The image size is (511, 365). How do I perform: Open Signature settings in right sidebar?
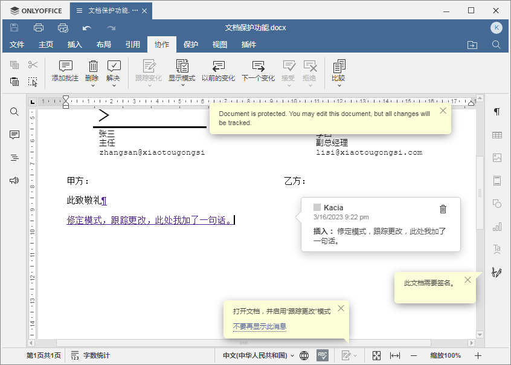pos(497,272)
